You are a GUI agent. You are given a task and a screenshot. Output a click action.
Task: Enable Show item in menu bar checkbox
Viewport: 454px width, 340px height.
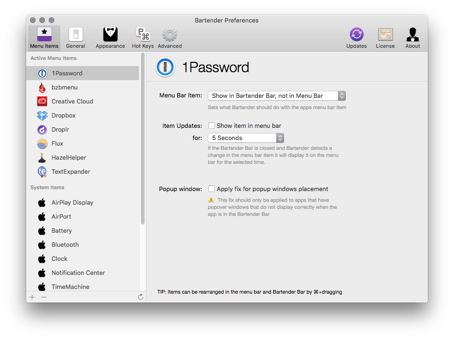pyautogui.click(x=212, y=126)
